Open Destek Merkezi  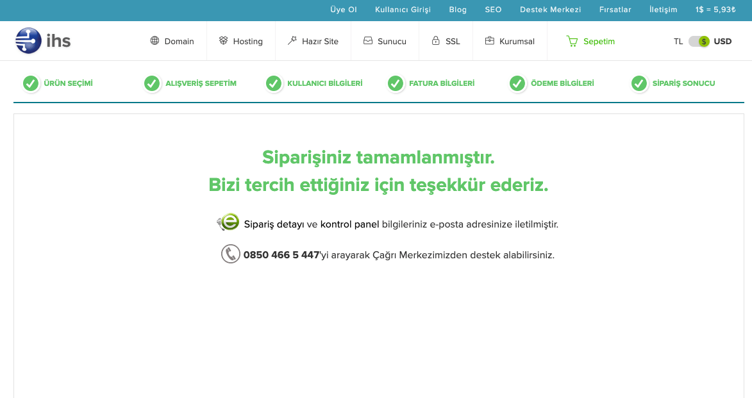tap(549, 9)
